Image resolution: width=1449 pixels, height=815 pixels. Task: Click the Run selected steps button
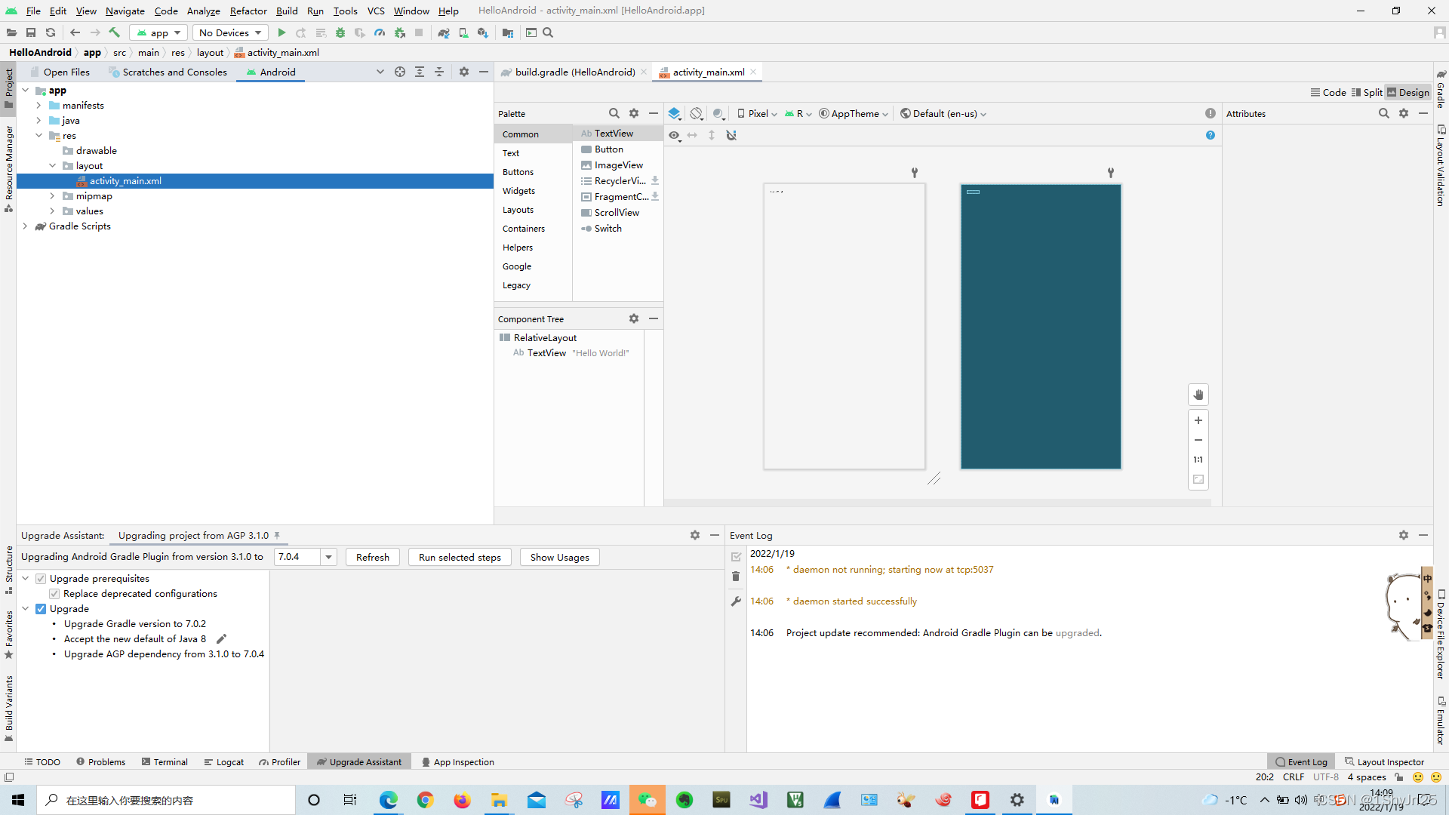(460, 557)
